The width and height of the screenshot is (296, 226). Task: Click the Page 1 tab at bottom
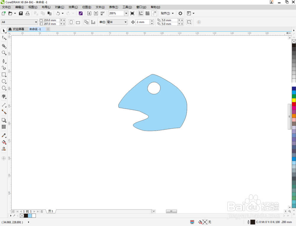pyautogui.click(x=51, y=211)
